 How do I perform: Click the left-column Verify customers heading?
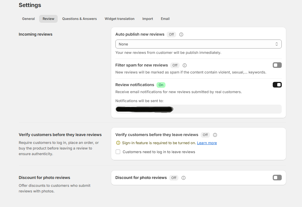[60, 135]
